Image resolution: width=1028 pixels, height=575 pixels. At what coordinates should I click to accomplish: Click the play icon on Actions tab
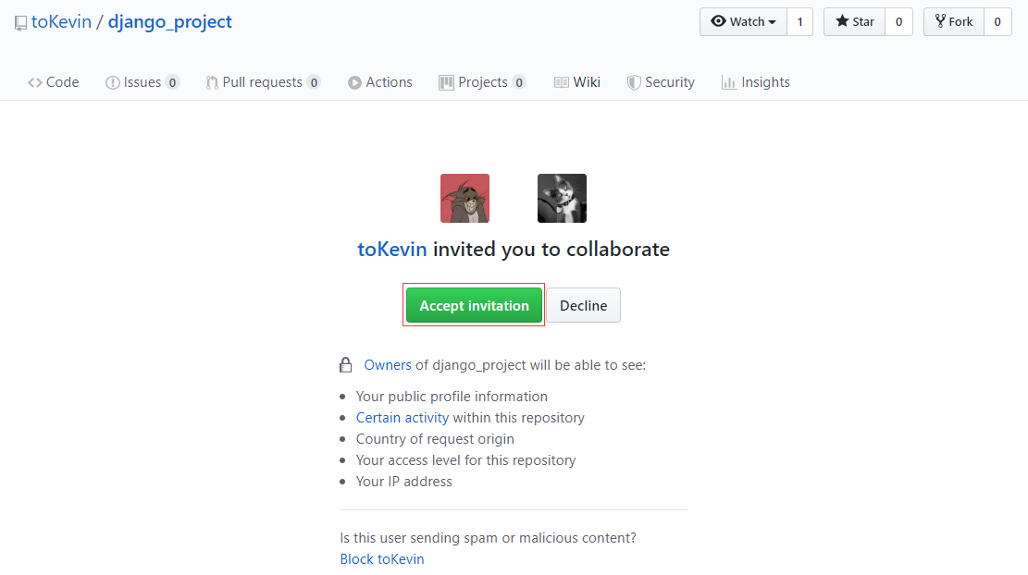[x=354, y=82]
